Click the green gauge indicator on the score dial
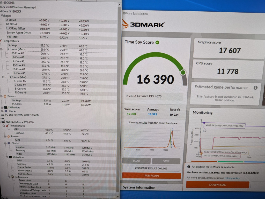 (183, 73)
